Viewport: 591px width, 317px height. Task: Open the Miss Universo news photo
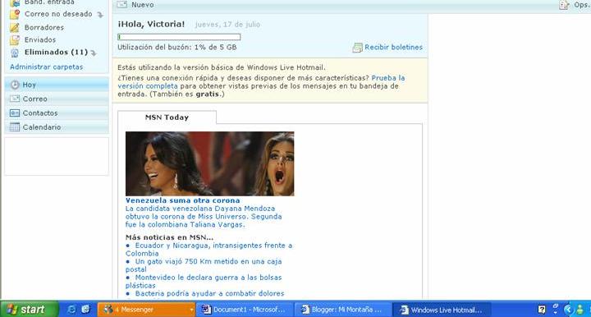point(209,163)
